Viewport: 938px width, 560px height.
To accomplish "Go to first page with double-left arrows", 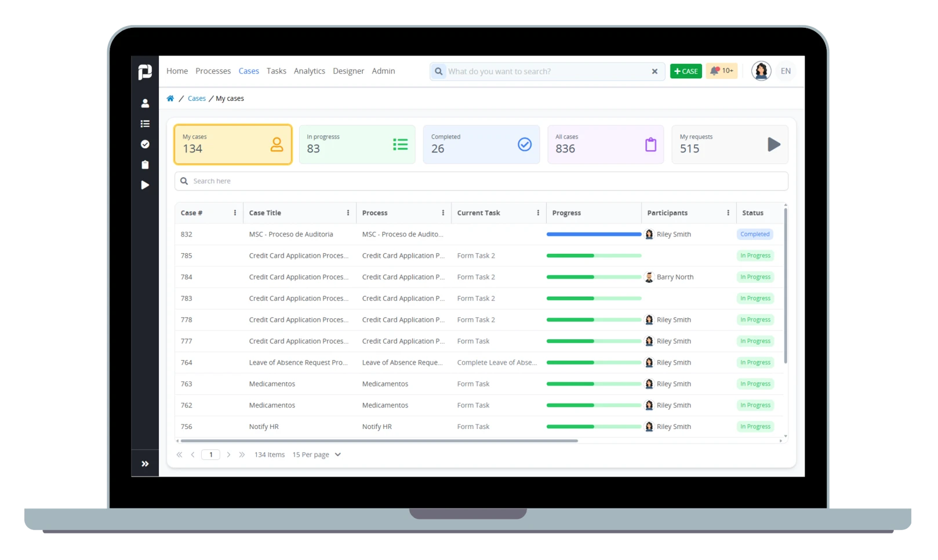I will pos(179,454).
